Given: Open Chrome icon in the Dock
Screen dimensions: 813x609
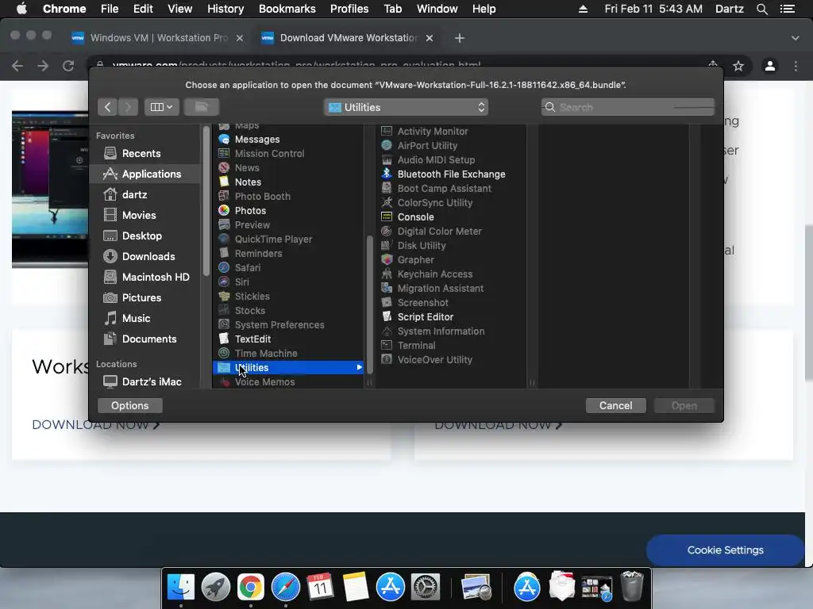Looking at the screenshot, I should pos(250,588).
